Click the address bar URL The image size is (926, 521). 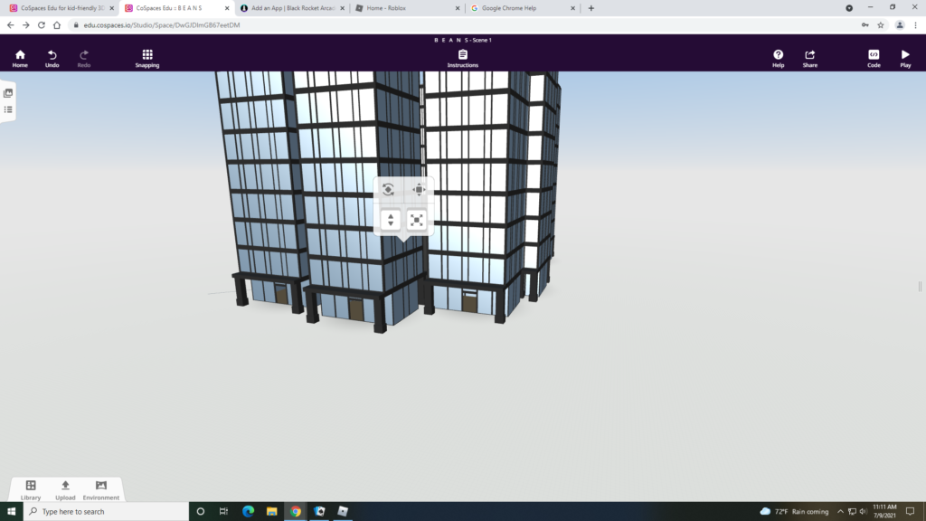pyautogui.click(x=161, y=24)
